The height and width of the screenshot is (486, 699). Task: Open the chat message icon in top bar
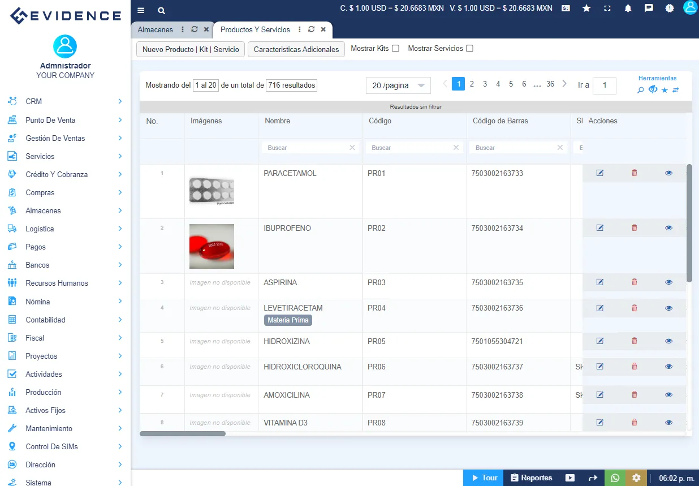[x=649, y=8]
